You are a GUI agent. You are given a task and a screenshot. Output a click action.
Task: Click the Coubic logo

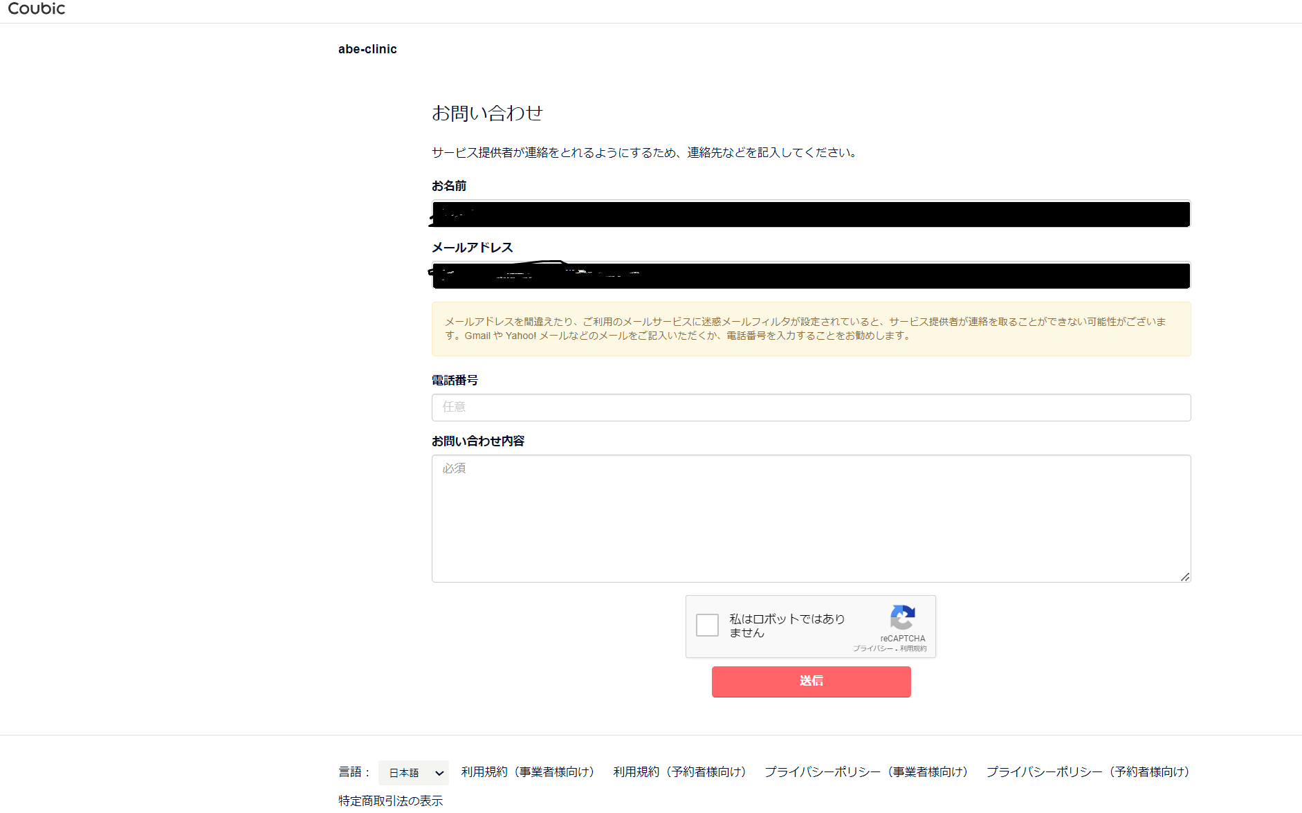tap(37, 8)
